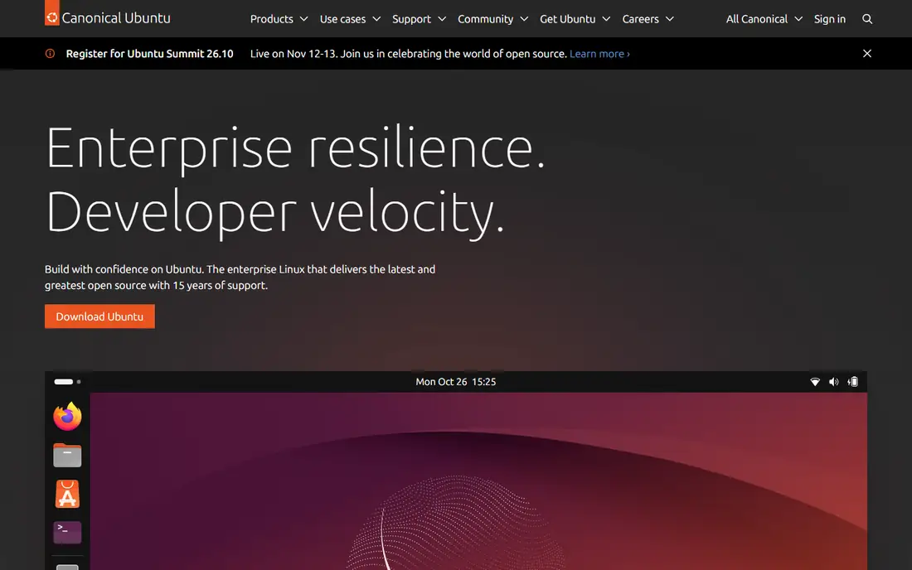The height and width of the screenshot is (570, 912).
Task: Expand the Products menu
Action: [x=279, y=19]
